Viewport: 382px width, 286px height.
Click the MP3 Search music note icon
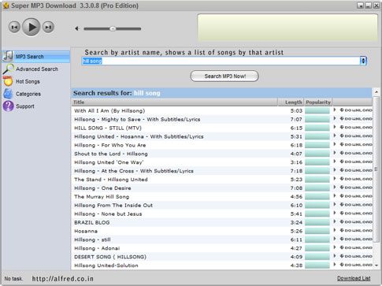(x=8, y=56)
